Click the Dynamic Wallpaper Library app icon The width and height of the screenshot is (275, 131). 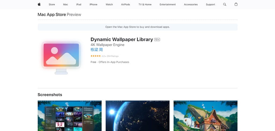pyautogui.click(x=61, y=58)
